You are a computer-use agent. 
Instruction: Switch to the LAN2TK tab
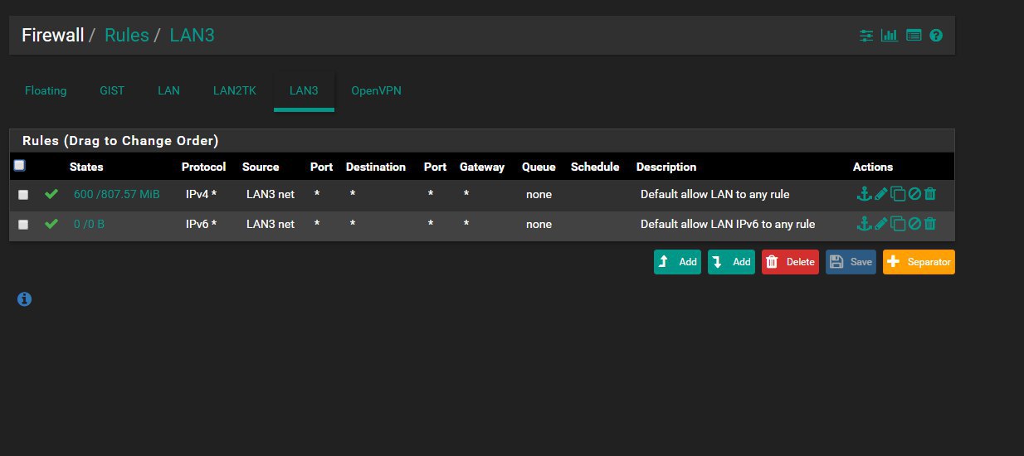[234, 90]
